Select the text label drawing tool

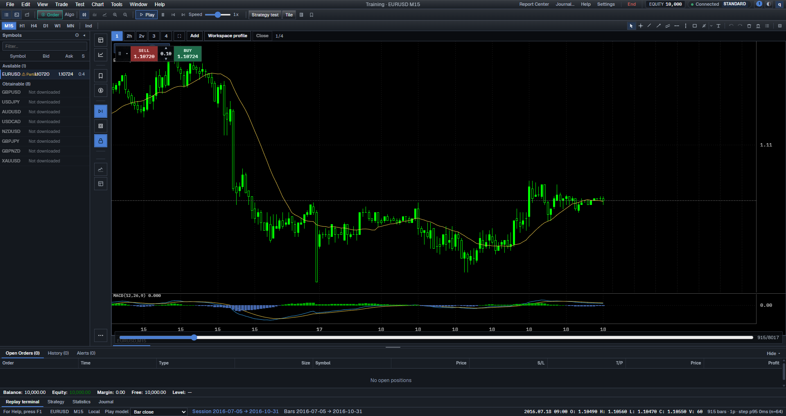click(718, 26)
